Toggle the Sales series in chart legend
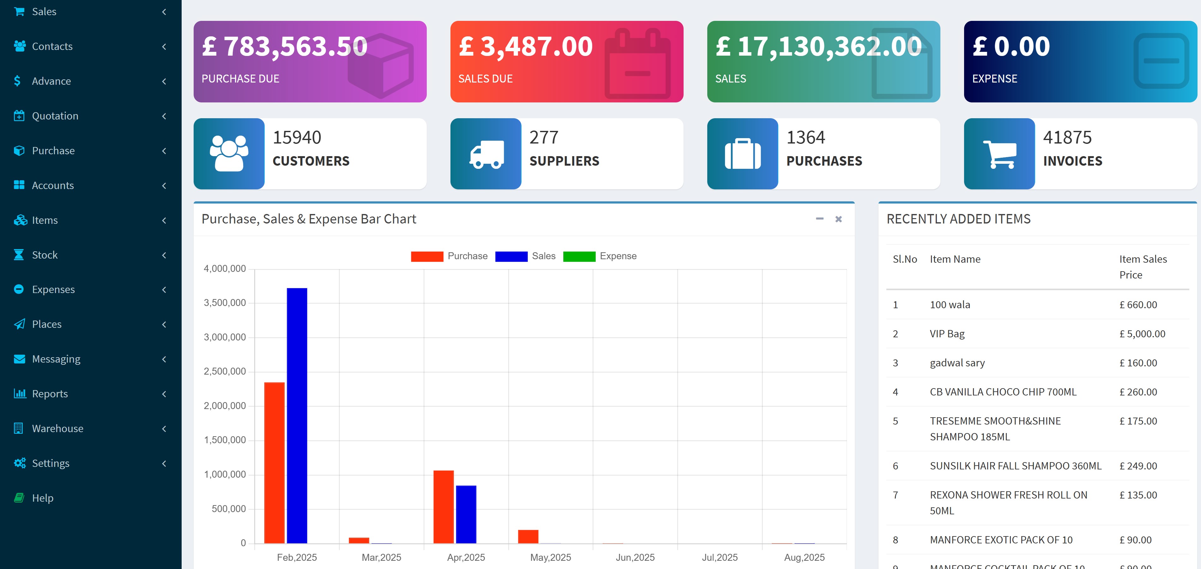This screenshot has width=1201, height=569. [x=525, y=256]
